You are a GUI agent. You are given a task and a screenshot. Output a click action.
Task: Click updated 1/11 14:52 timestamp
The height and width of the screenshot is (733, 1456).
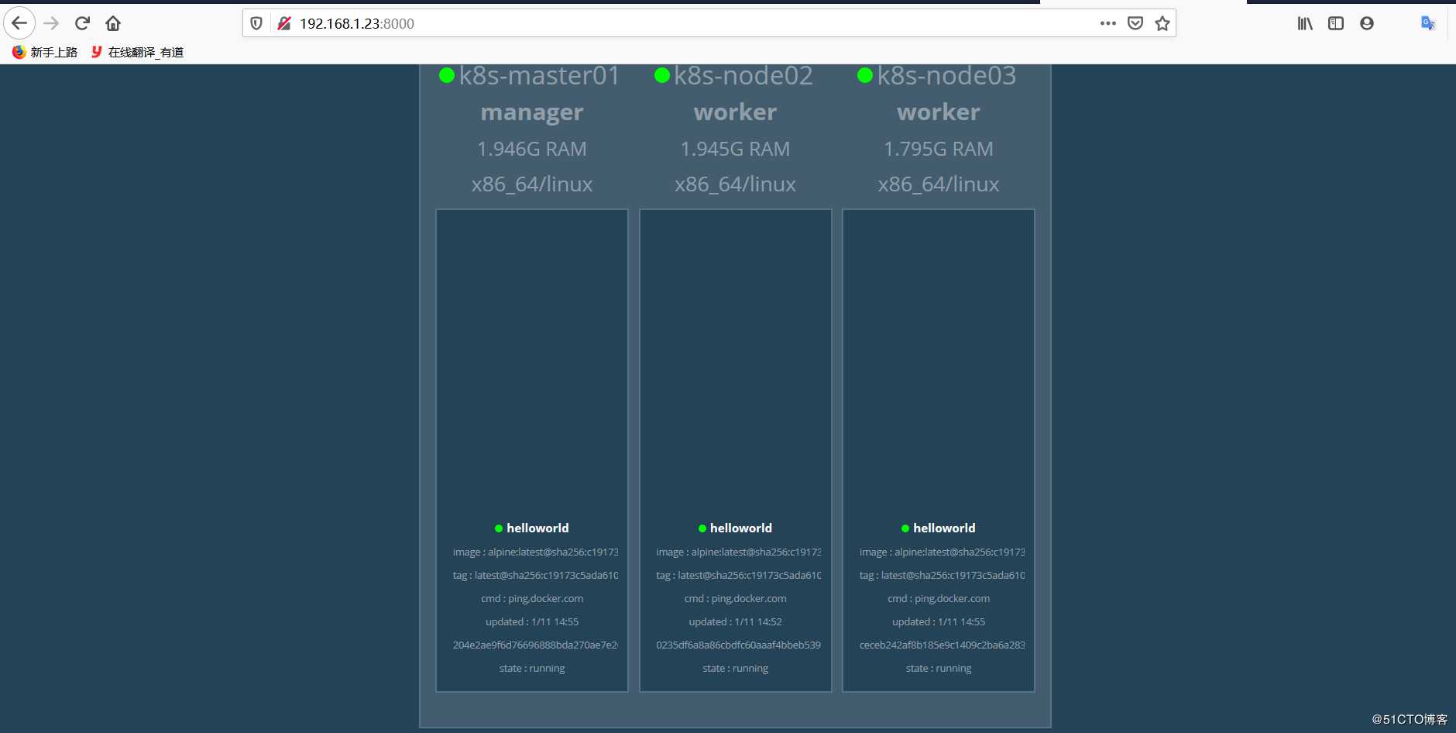736,622
